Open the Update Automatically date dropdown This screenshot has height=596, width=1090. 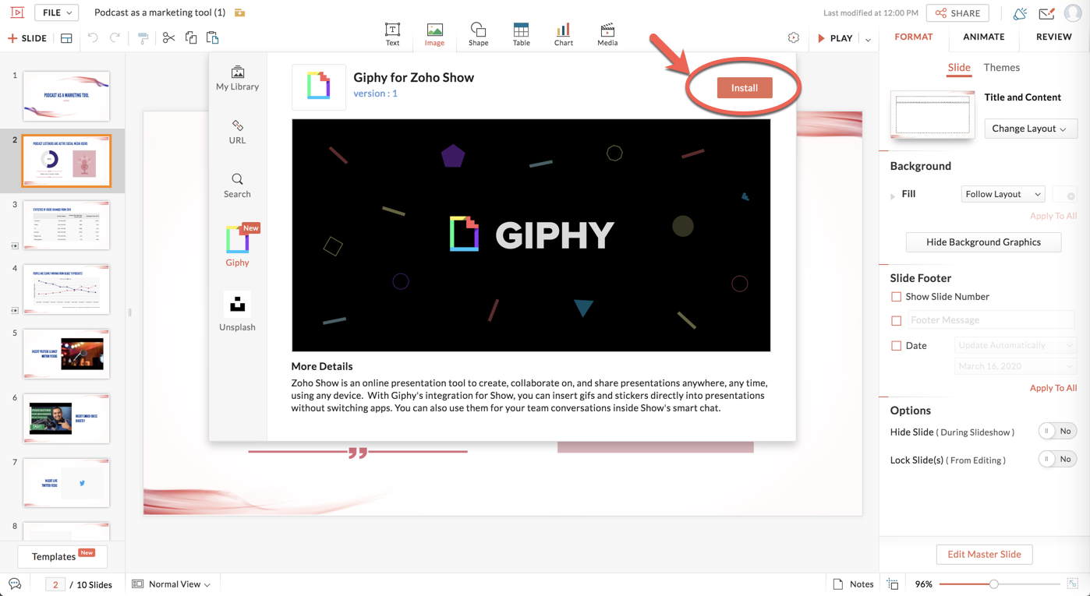[1015, 345]
